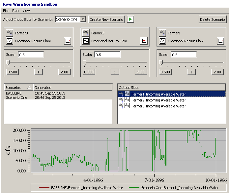The height and width of the screenshot is (194, 230).
Task: Click the Farmer3 scale slider handle
Action: [x=8, y=63]
